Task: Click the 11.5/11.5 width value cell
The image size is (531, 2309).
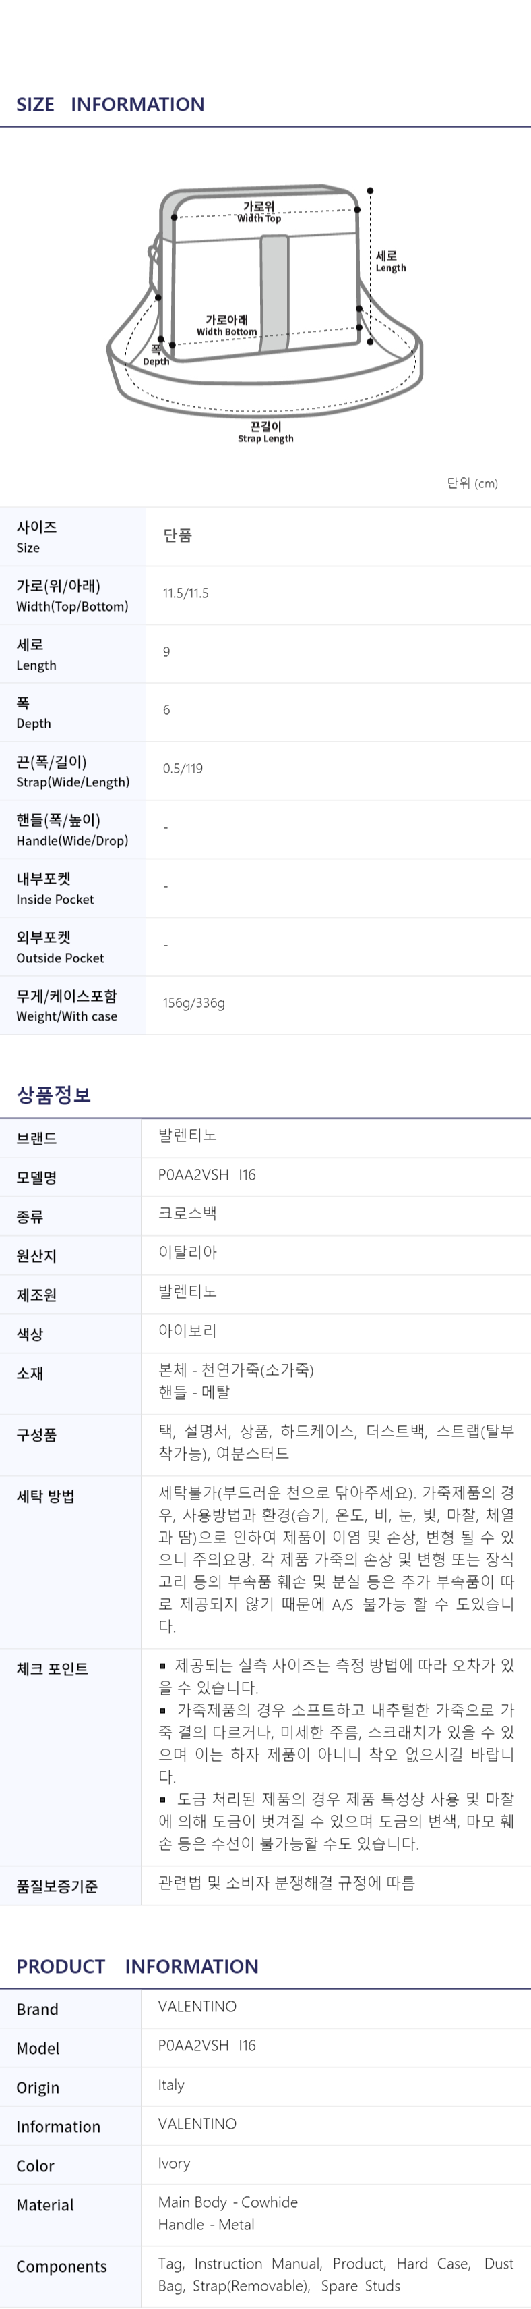Action: (185, 593)
